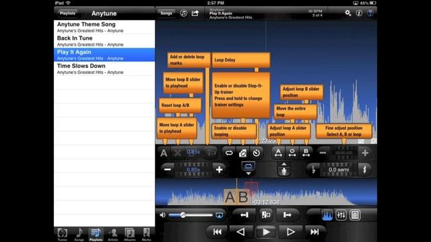This screenshot has height=242, width=431.
Task: Open the info (i) icon
Action: [x=359, y=13]
